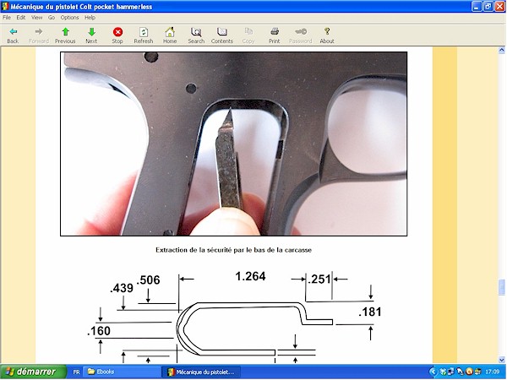The height and width of the screenshot is (380, 507).
Task: Click the vertical scrollbar down arrow
Action: (501, 359)
